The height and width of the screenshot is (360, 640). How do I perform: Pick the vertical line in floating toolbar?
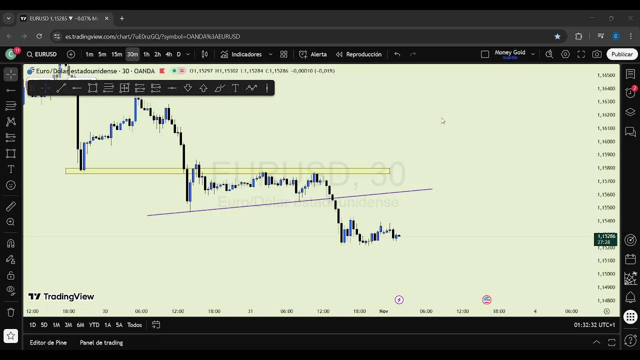tap(267, 88)
